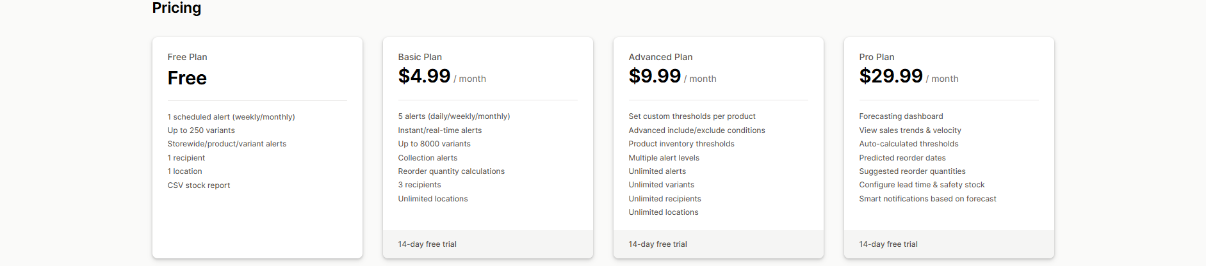Click Reorder quantity calculations in Basic Plan

[x=451, y=171]
